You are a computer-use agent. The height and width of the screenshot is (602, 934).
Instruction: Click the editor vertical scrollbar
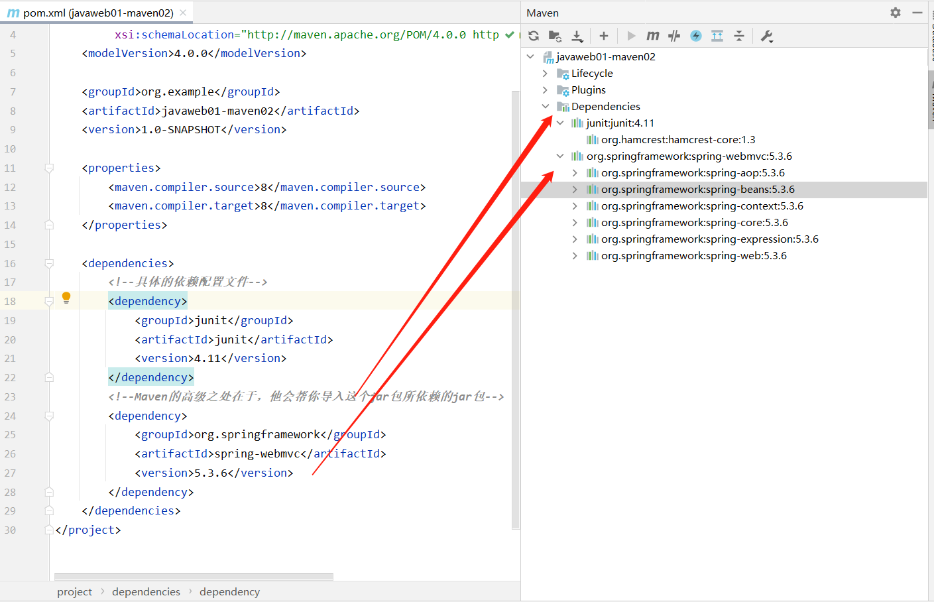point(516,310)
